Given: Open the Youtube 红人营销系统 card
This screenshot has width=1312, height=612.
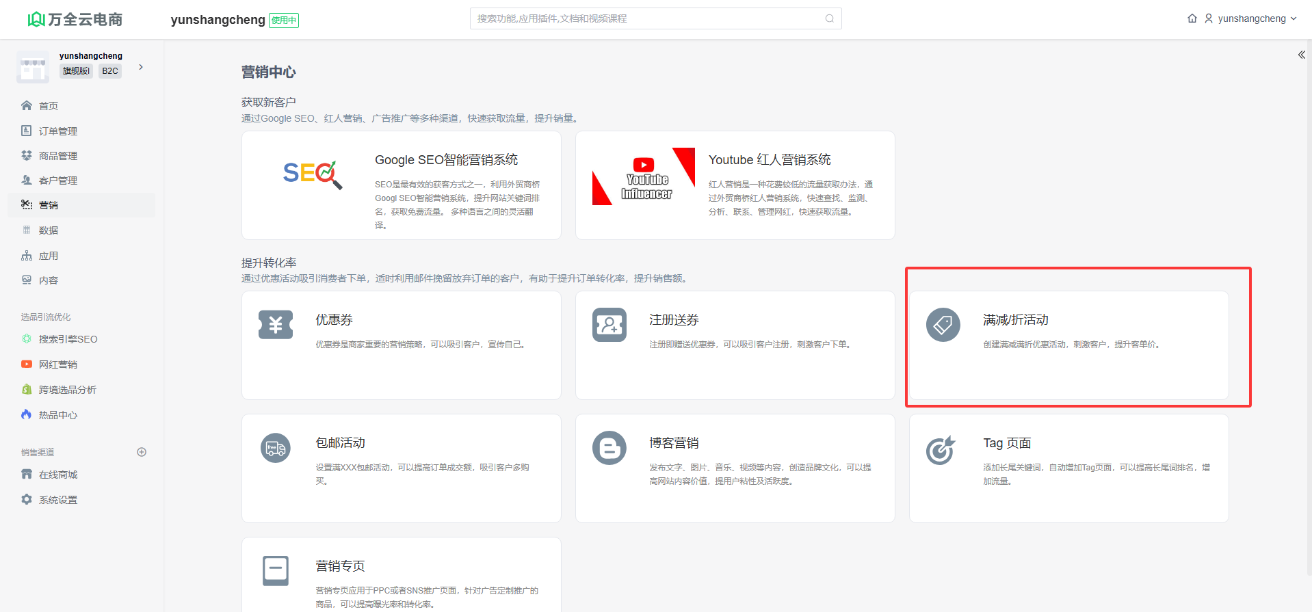Looking at the screenshot, I should click(x=735, y=185).
